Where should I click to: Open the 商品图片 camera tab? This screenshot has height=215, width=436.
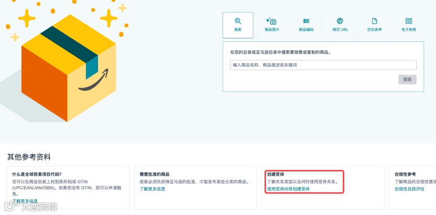(272, 25)
